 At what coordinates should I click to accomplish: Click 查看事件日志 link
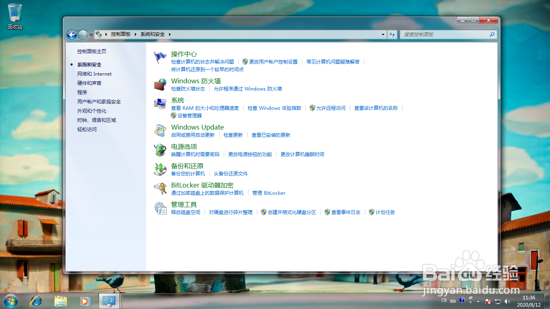pos(346,212)
